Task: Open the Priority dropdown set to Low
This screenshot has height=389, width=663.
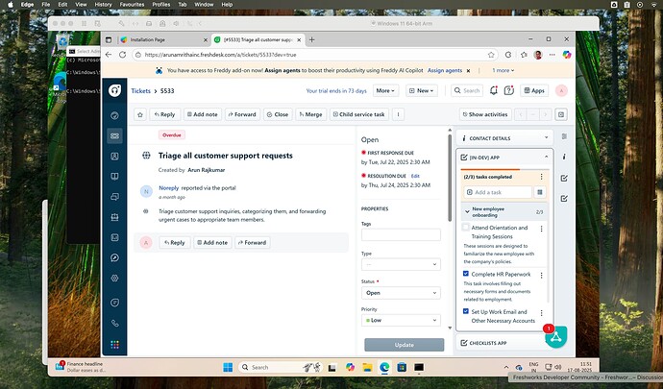Action: click(401, 320)
